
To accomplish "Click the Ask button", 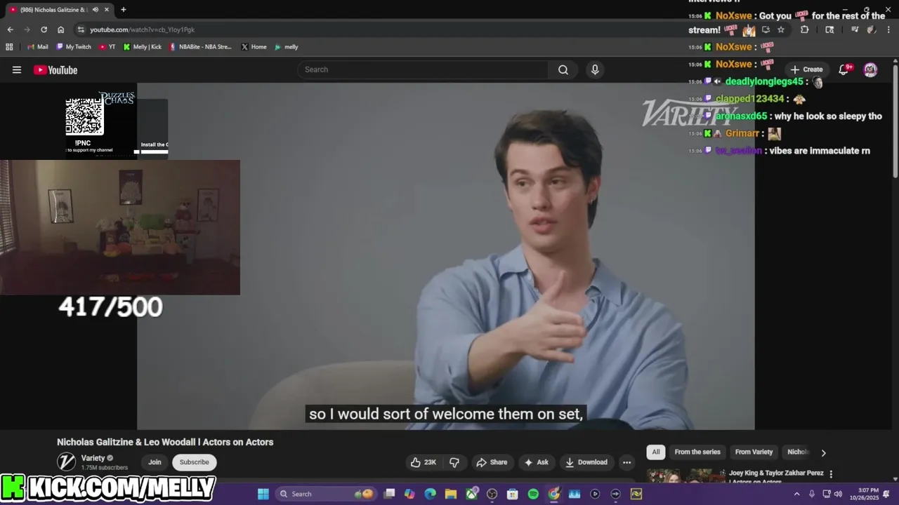I will (x=536, y=462).
